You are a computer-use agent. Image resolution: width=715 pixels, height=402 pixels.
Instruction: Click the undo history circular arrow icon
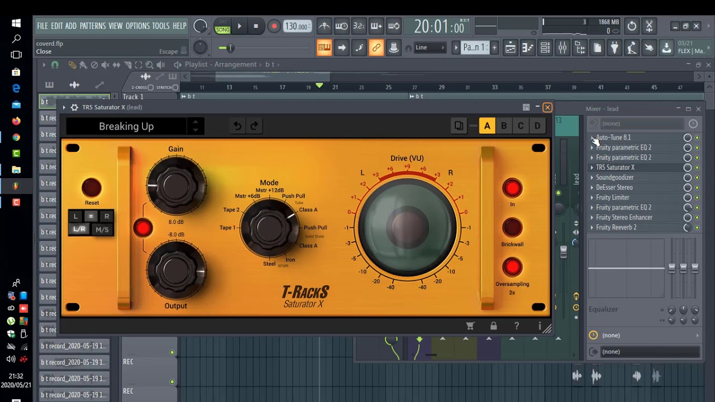click(x=632, y=26)
